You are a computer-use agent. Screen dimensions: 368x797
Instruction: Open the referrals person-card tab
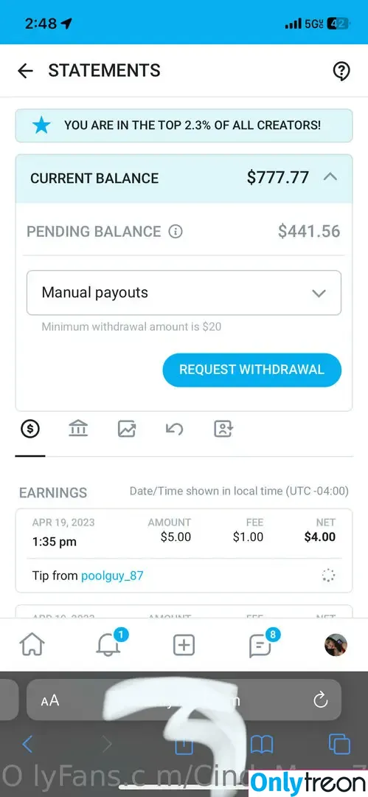click(x=223, y=429)
